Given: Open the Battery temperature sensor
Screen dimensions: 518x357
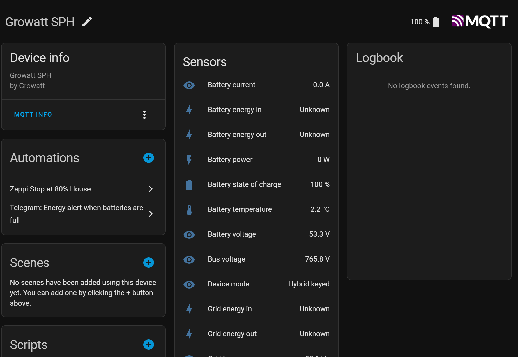Looking at the screenshot, I should (256, 209).
